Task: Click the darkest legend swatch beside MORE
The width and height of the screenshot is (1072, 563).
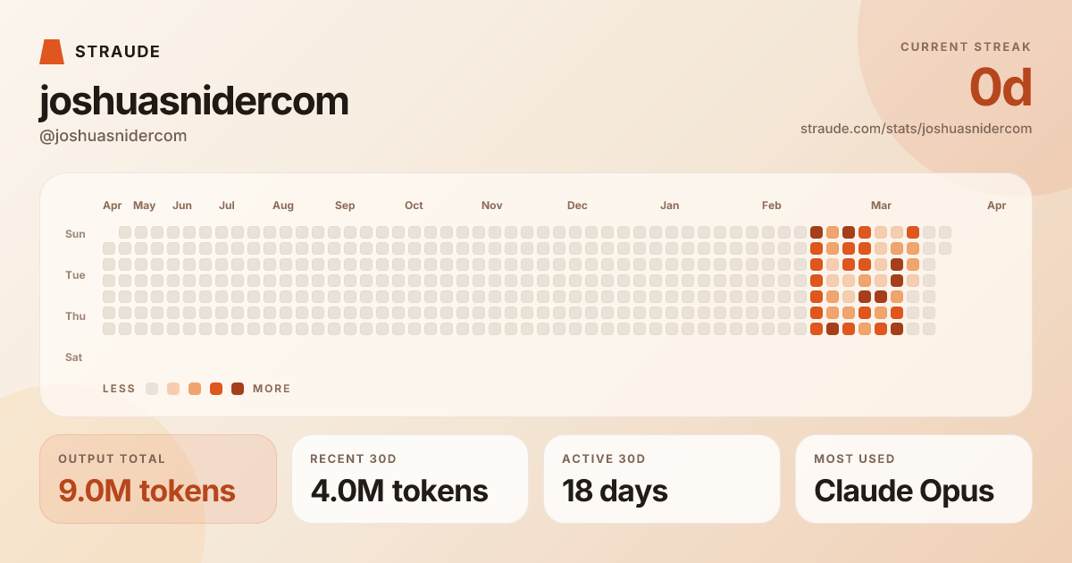Action: point(238,389)
